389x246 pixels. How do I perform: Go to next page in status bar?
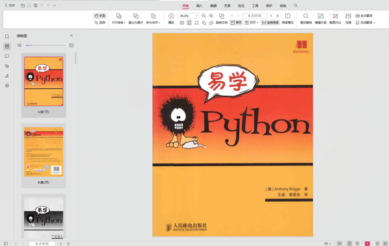coord(60,243)
